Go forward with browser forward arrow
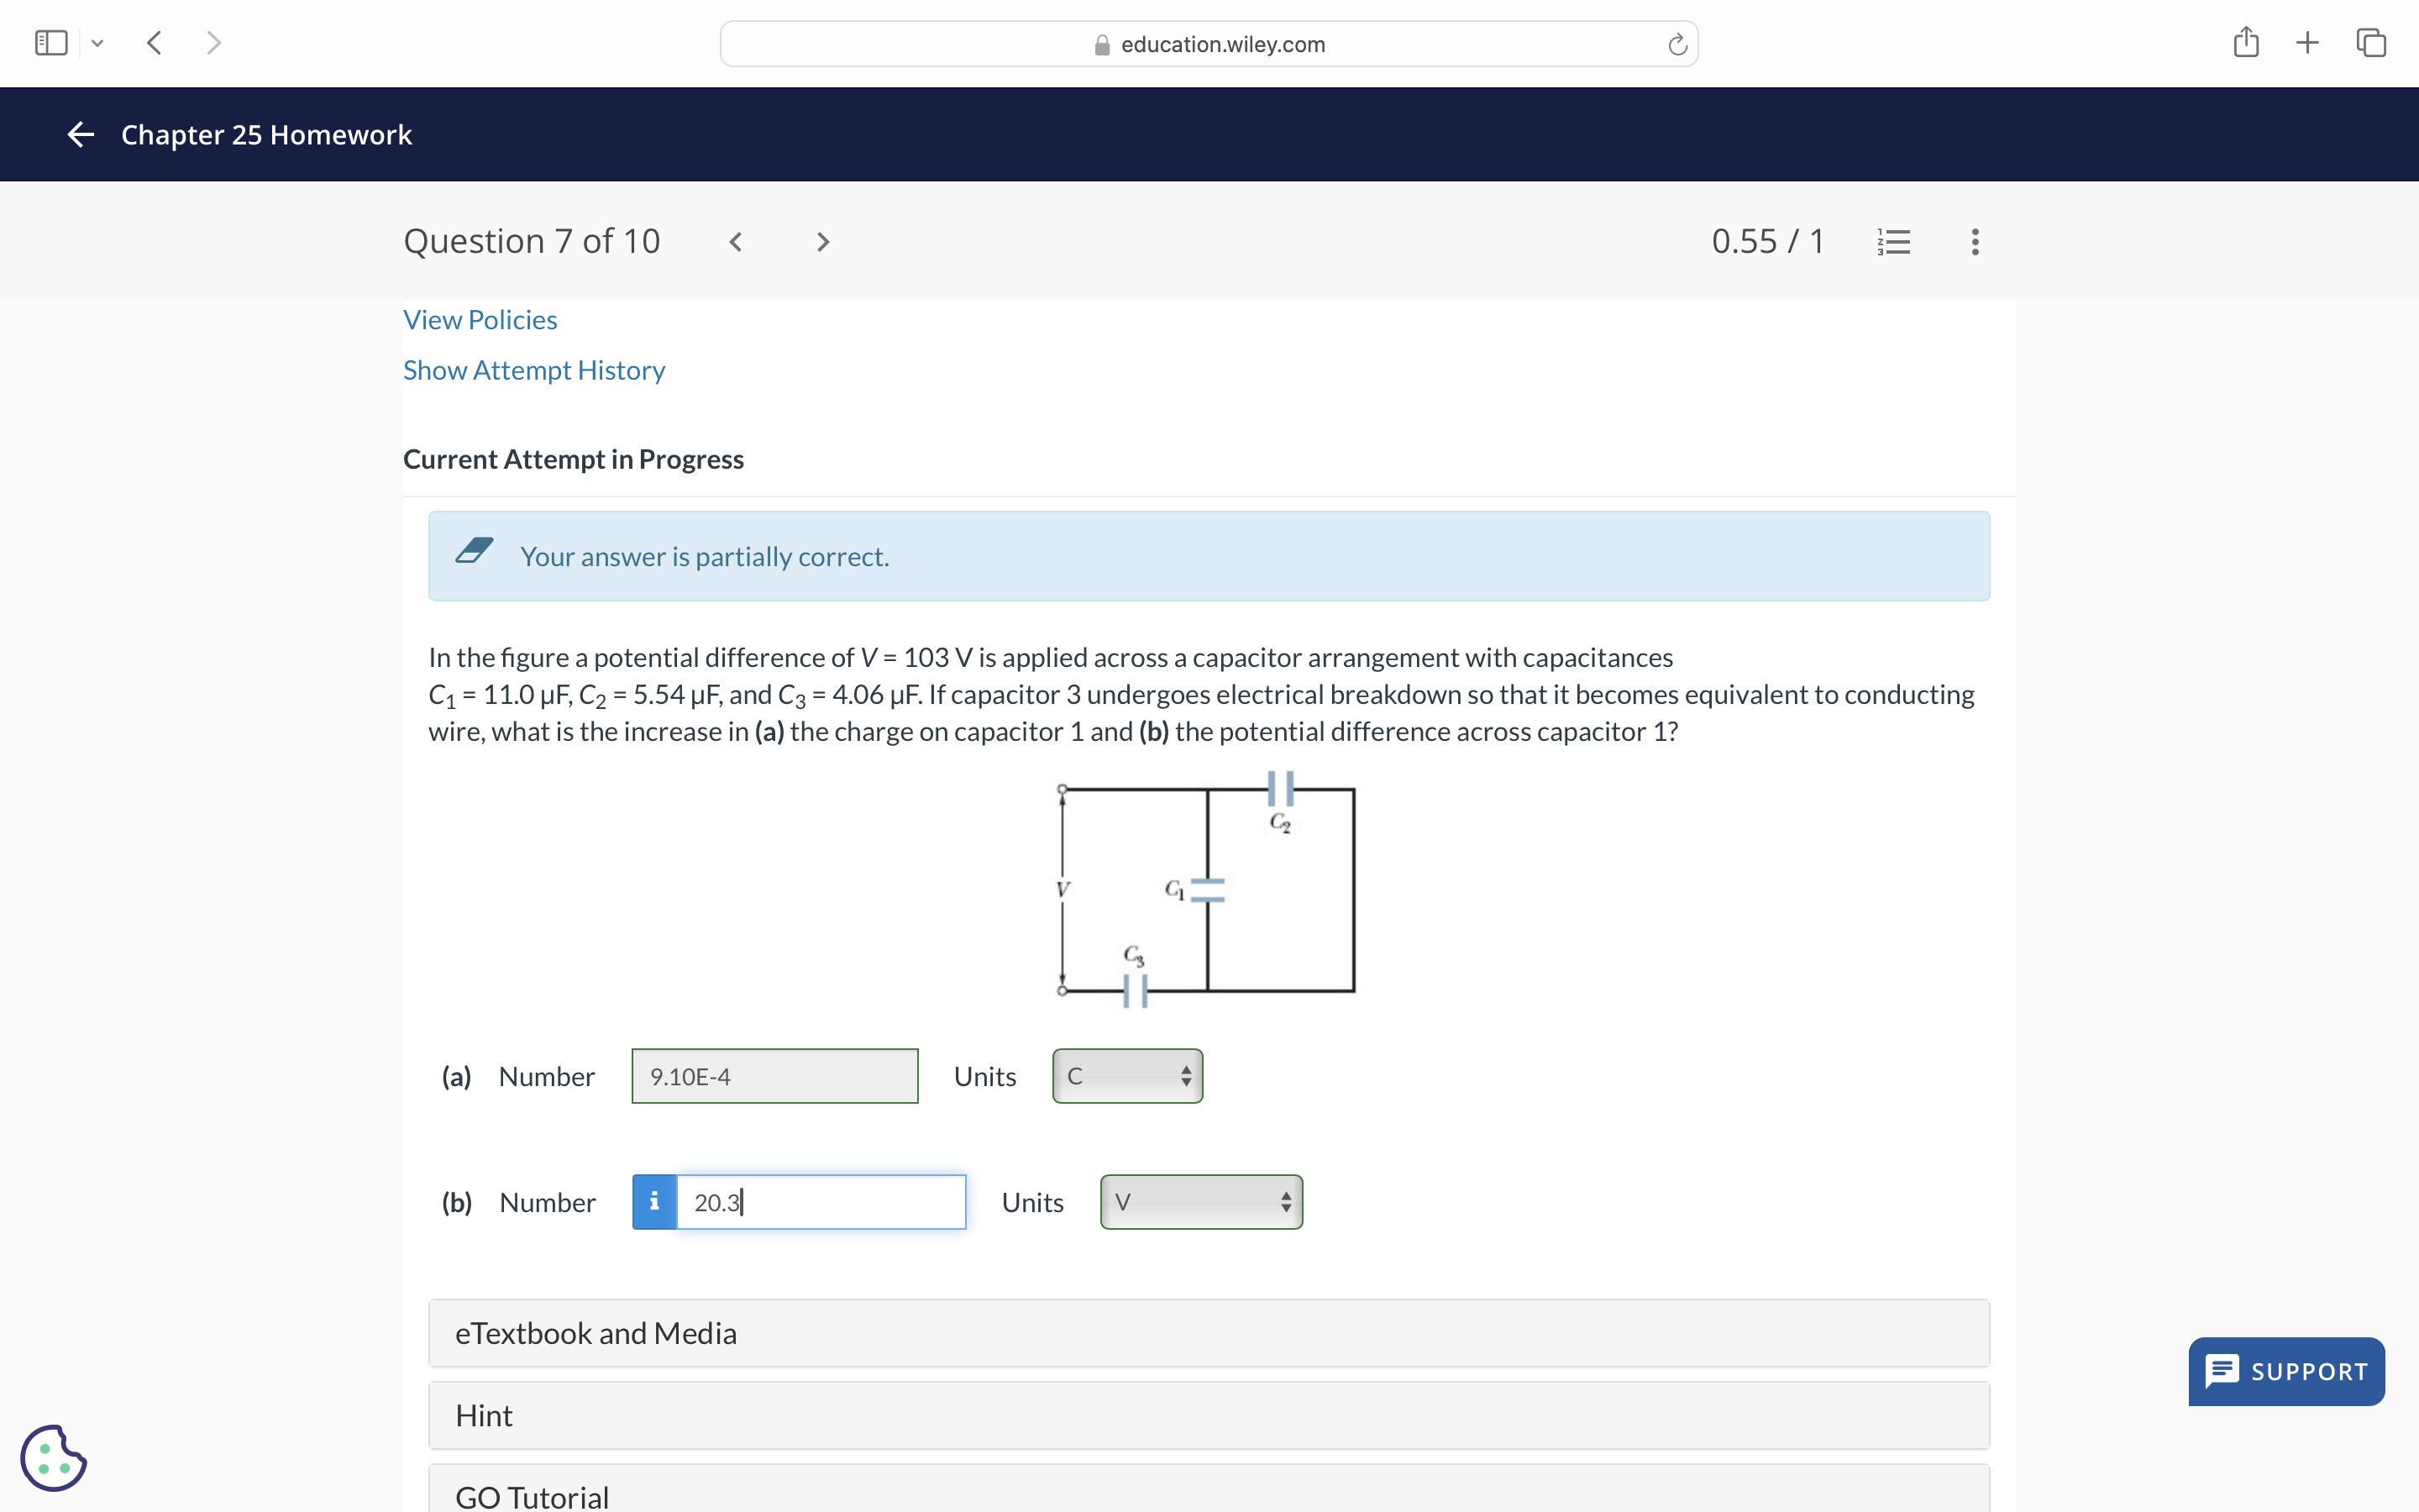Viewport: 2419px width, 1512px height. (213, 43)
